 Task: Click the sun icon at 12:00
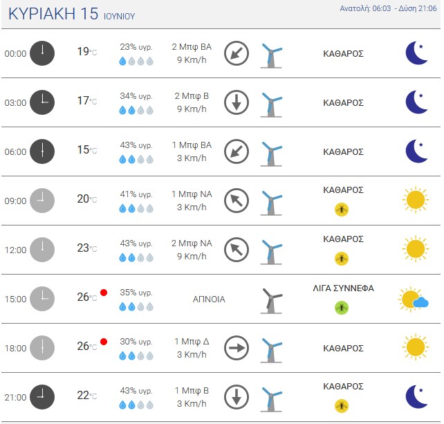tap(416, 249)
